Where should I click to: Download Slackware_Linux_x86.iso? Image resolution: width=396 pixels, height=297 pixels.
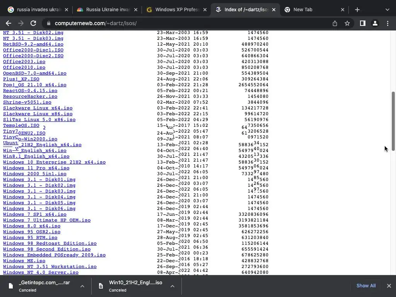(38, 114)
